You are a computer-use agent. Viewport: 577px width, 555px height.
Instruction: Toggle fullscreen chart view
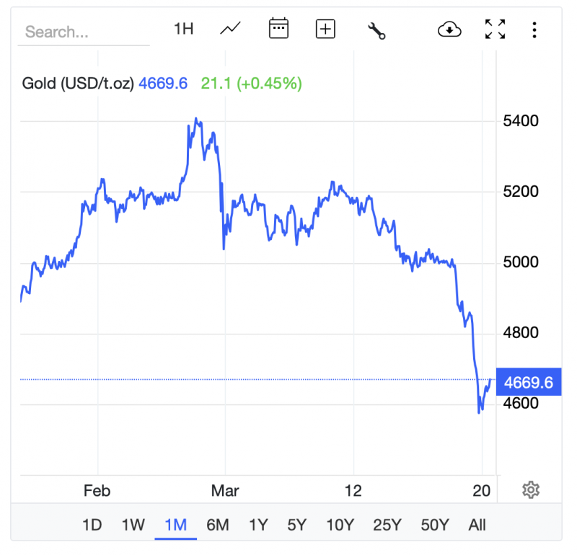click(x=495, y=30)
